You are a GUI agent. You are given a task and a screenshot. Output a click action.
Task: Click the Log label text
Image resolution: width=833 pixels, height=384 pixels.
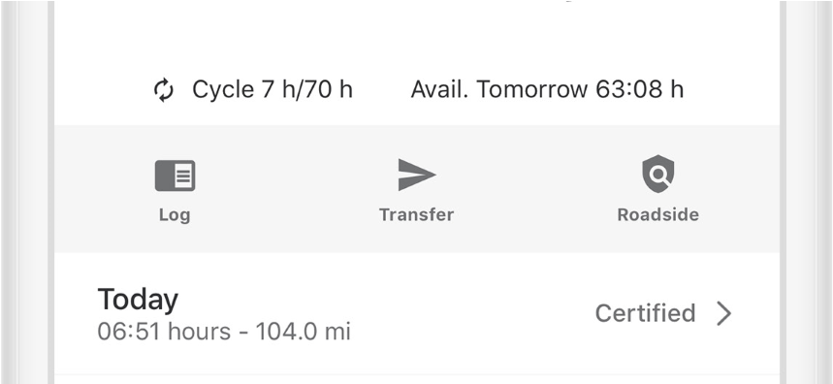175,215
